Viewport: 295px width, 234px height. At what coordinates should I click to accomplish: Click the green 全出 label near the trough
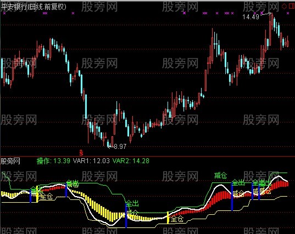pos(132,203)
